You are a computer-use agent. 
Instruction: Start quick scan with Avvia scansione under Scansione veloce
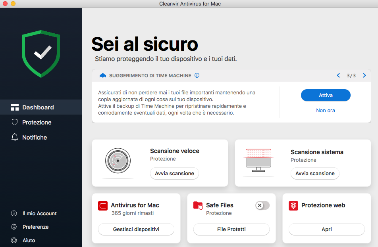(175, 173)
